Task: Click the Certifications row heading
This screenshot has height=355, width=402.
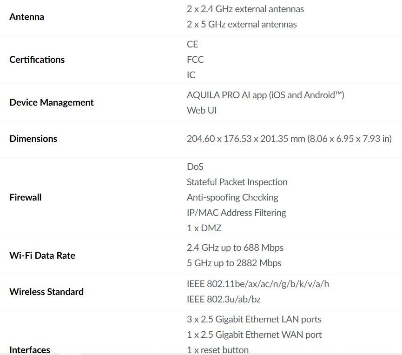Action: (37, 60)
